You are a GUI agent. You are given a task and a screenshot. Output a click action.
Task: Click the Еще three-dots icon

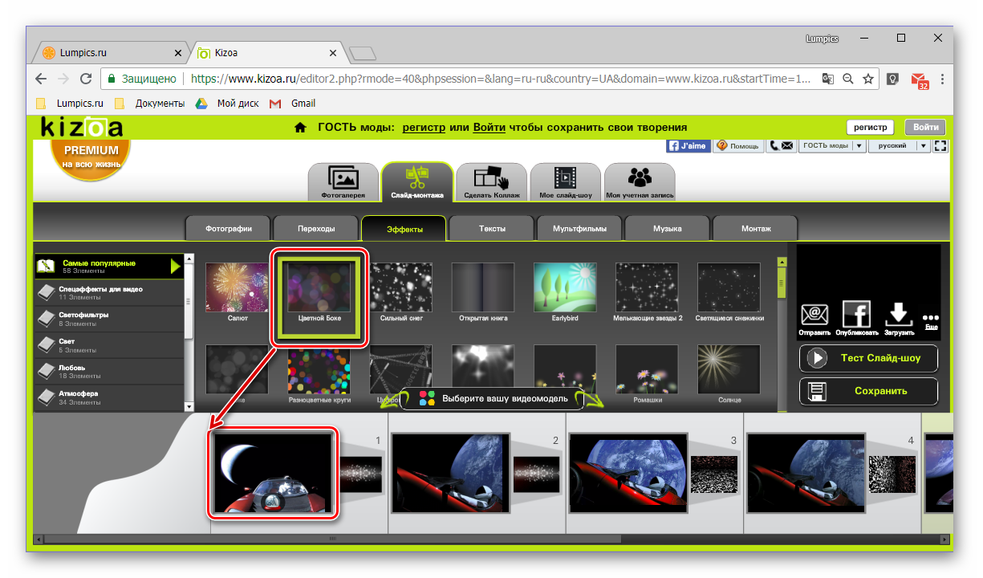pyautogui.click(x=931, y=318)
